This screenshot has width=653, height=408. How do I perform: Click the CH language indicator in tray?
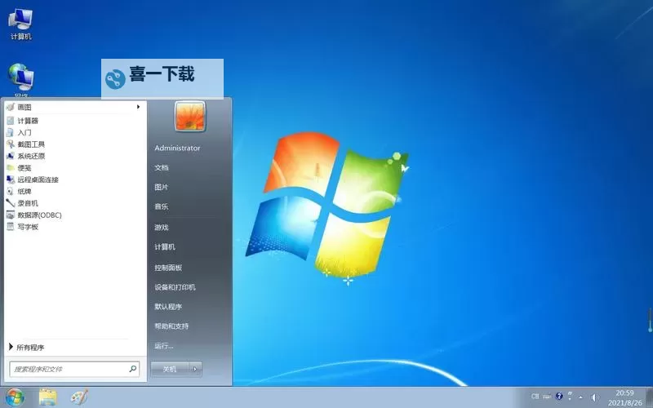pos(535,397)
